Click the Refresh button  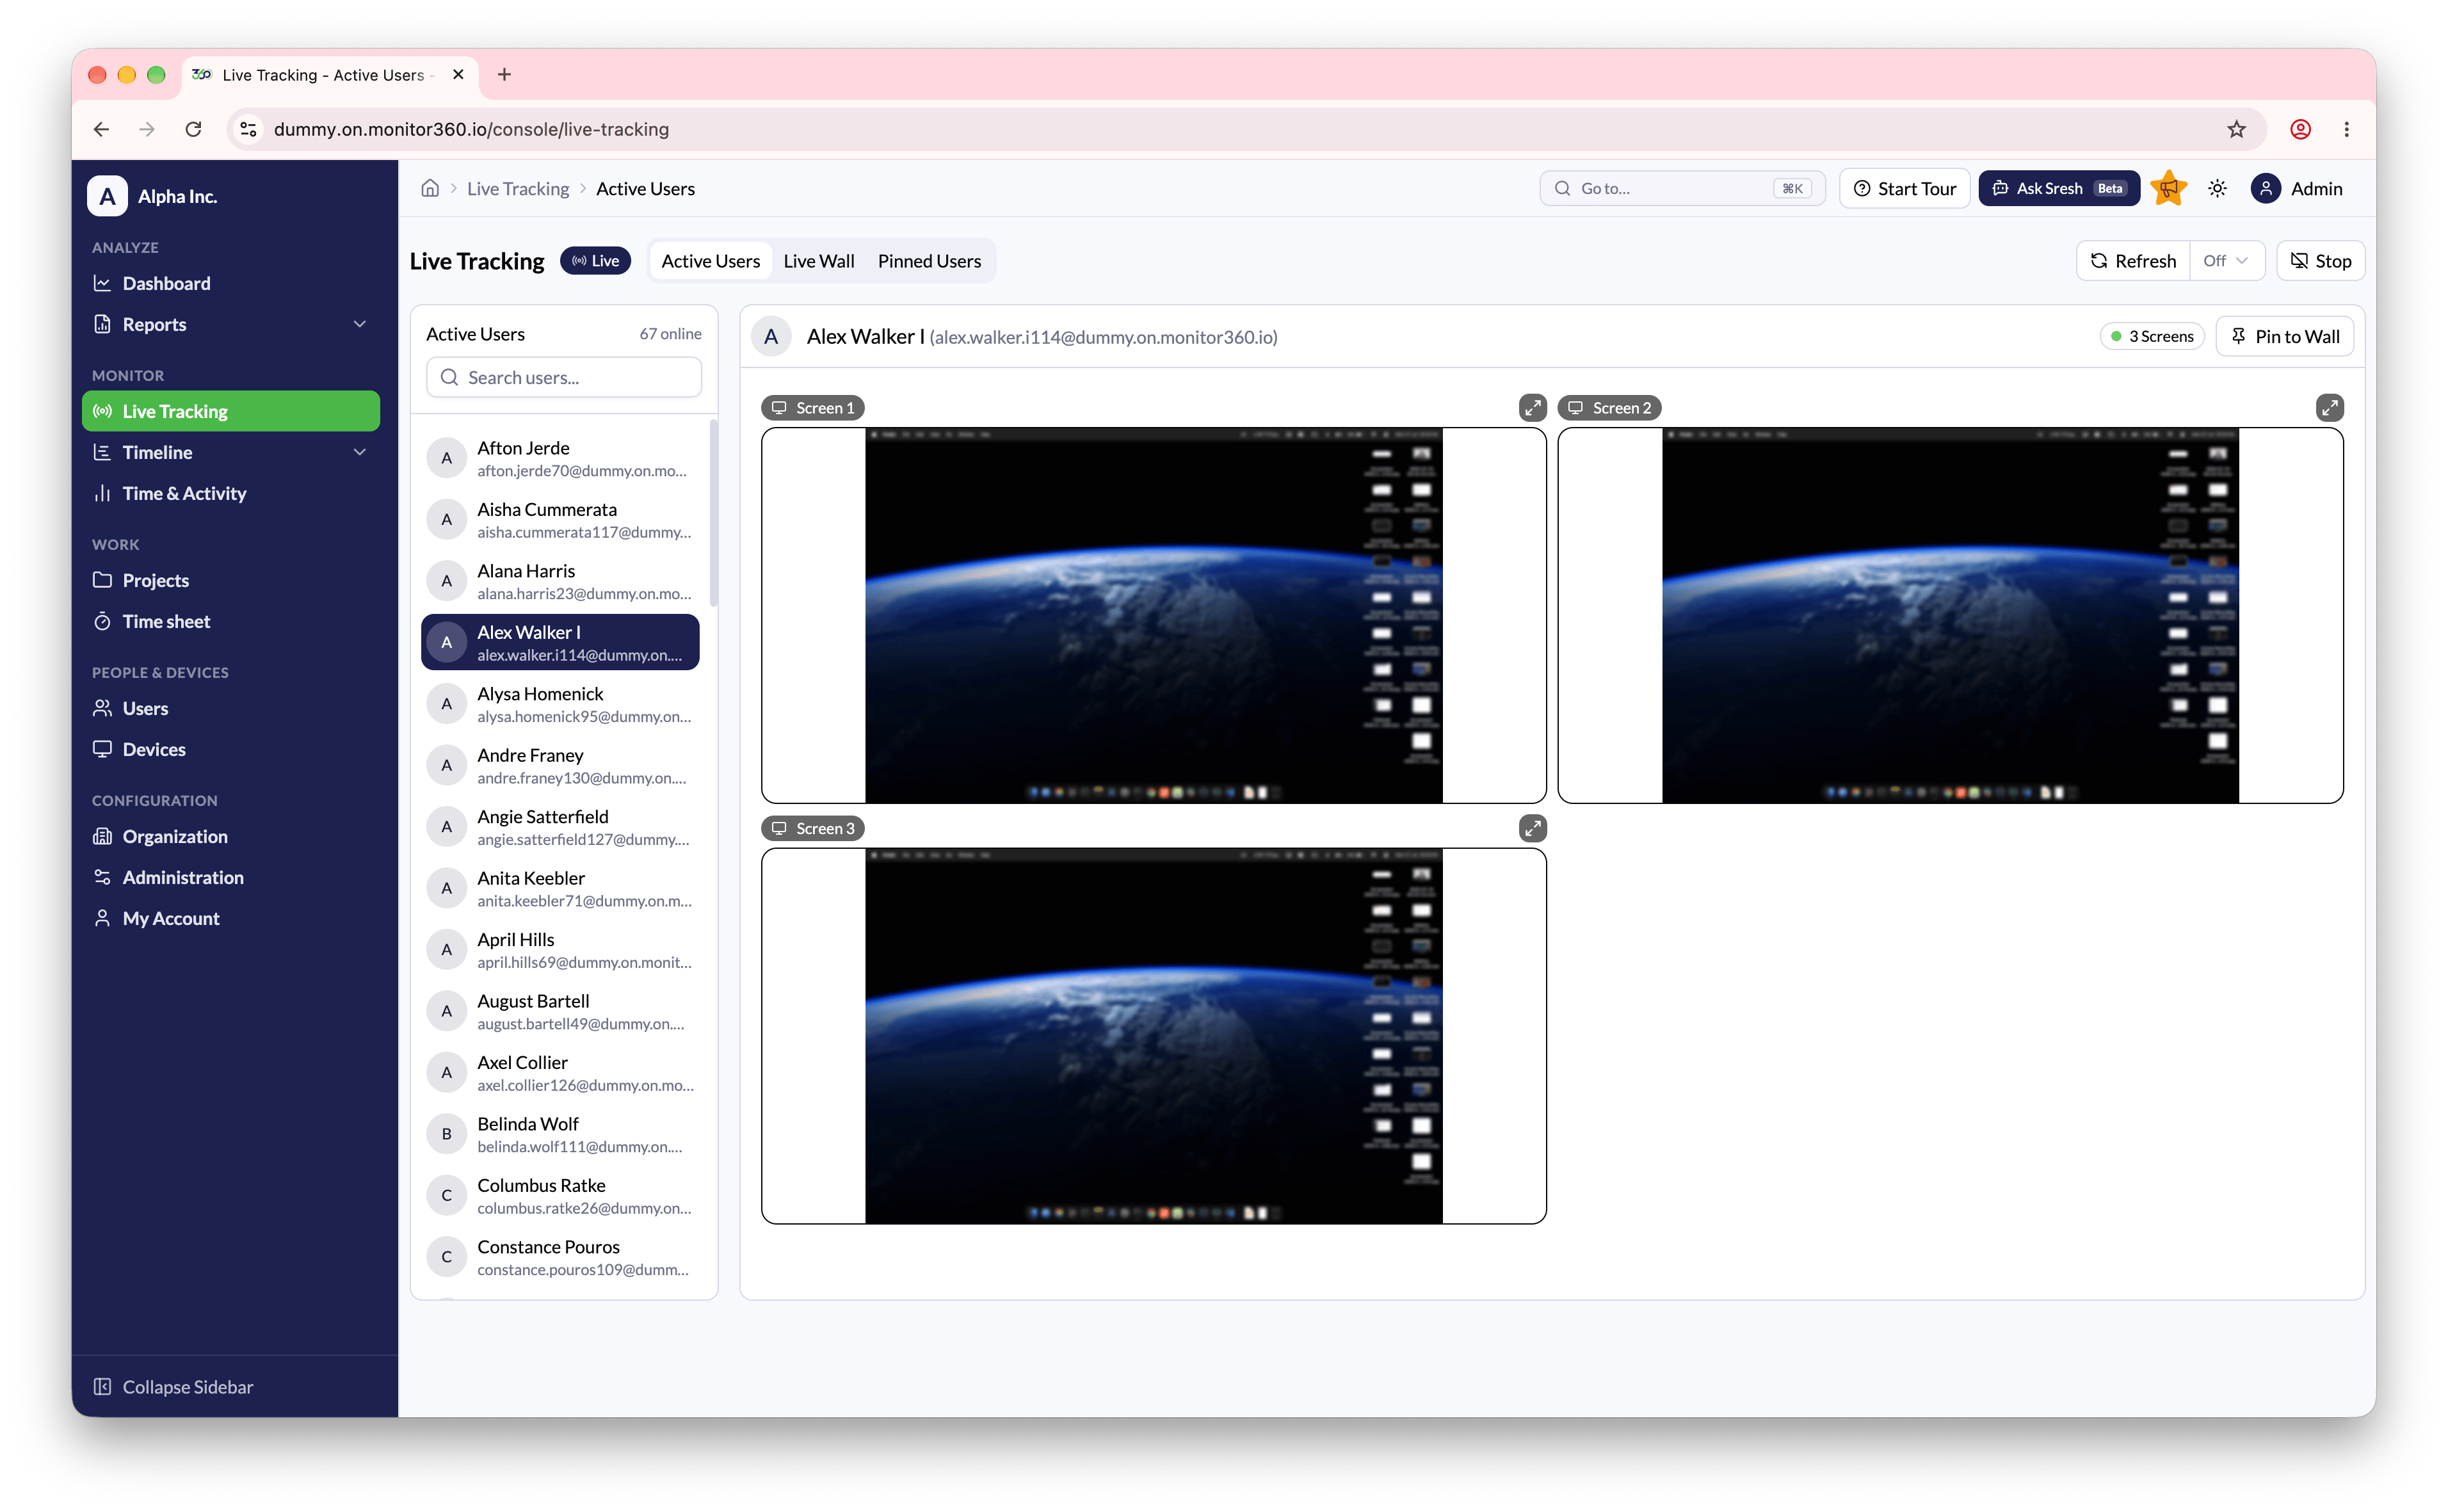(2133, 261)
